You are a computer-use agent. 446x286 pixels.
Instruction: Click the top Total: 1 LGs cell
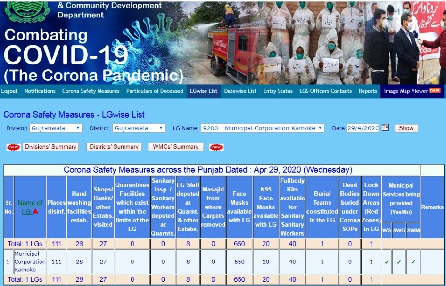click(25, 244)
